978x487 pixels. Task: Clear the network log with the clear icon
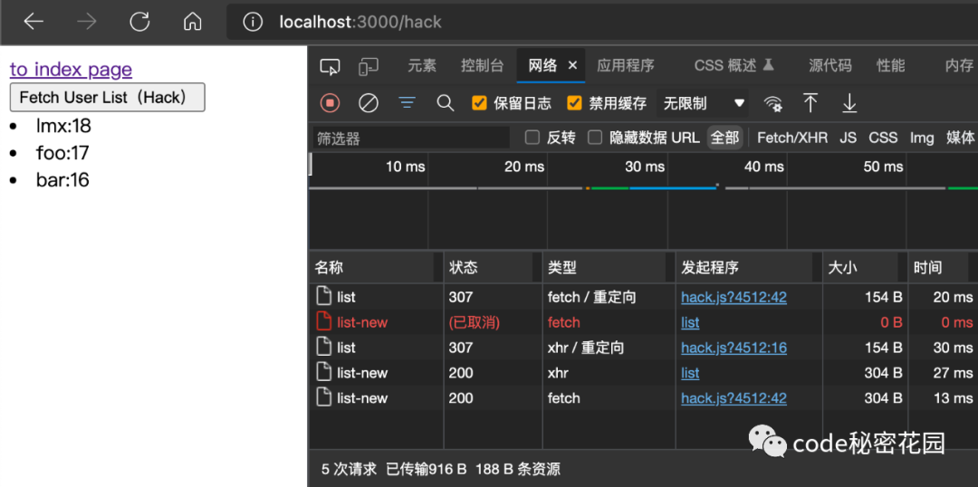click(x=369, y=103)
